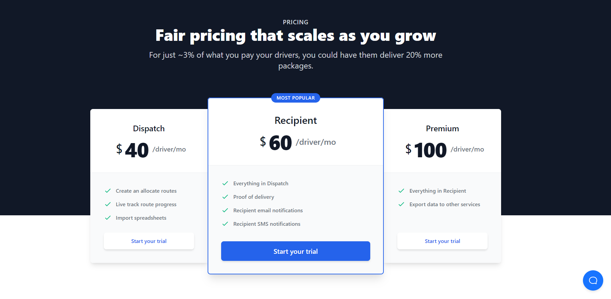Viewport: 611px width, 299px height.
Task: Click checkmark beside Export data to other services
Action: click(401, 204)
